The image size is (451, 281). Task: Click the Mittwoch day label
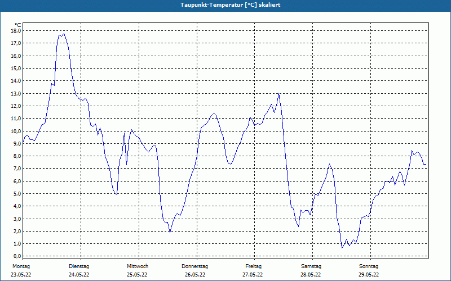tap(138, 266)
